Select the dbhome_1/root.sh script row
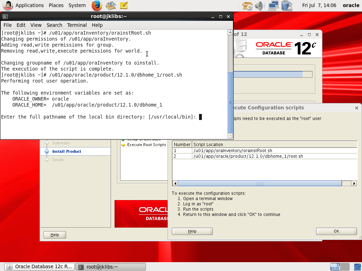Image resolution: width=362 pixels, height=271 pixels. click(264, 156)
